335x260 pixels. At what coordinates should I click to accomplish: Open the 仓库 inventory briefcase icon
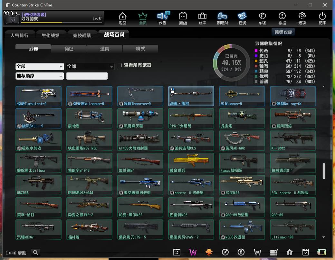click(x=202, y=18)
